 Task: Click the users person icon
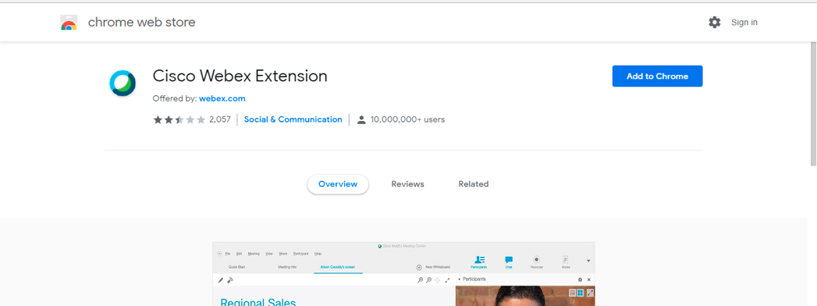[361, 120]
